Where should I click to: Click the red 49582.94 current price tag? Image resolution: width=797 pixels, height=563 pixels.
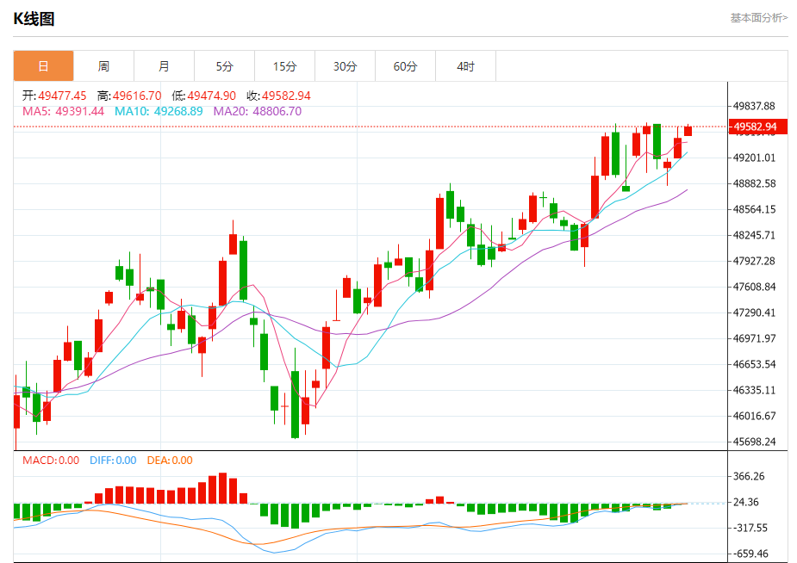click(x=756, y=127)
